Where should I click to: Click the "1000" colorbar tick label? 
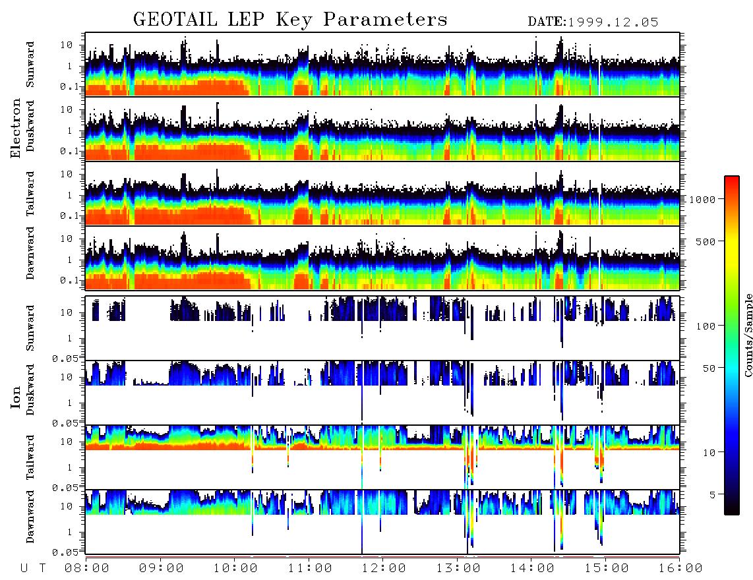[703, 200]
